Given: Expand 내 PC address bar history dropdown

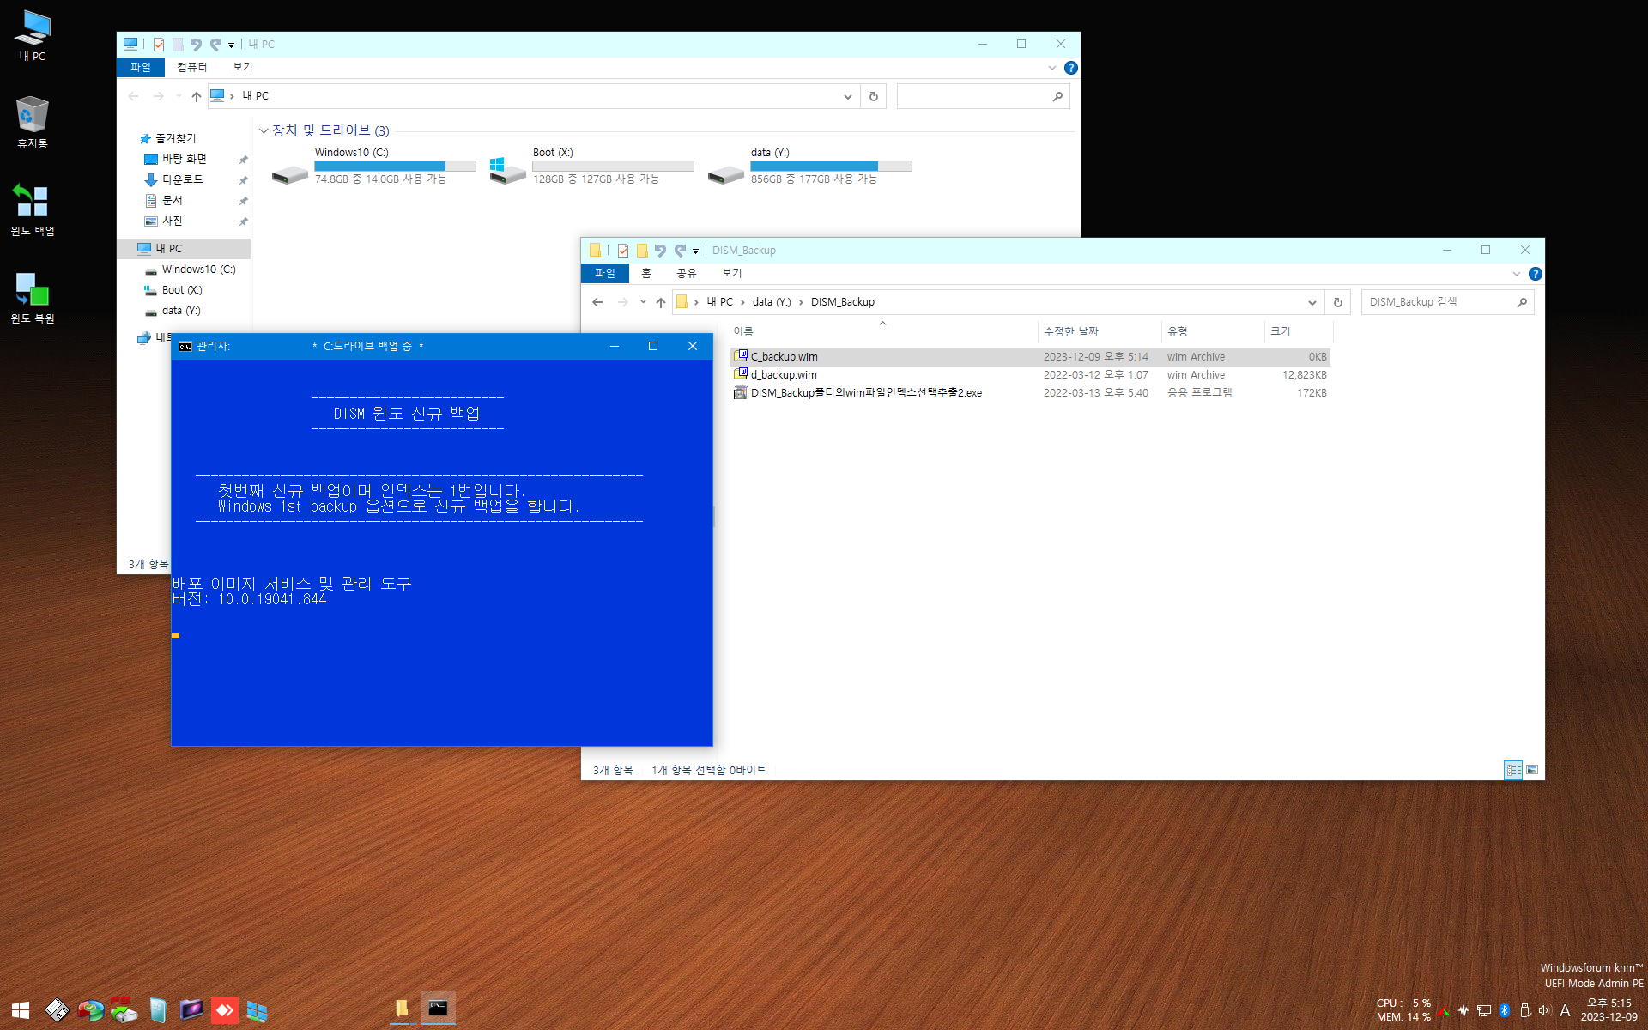Looking at the screenshot, I should pos(847,96).
